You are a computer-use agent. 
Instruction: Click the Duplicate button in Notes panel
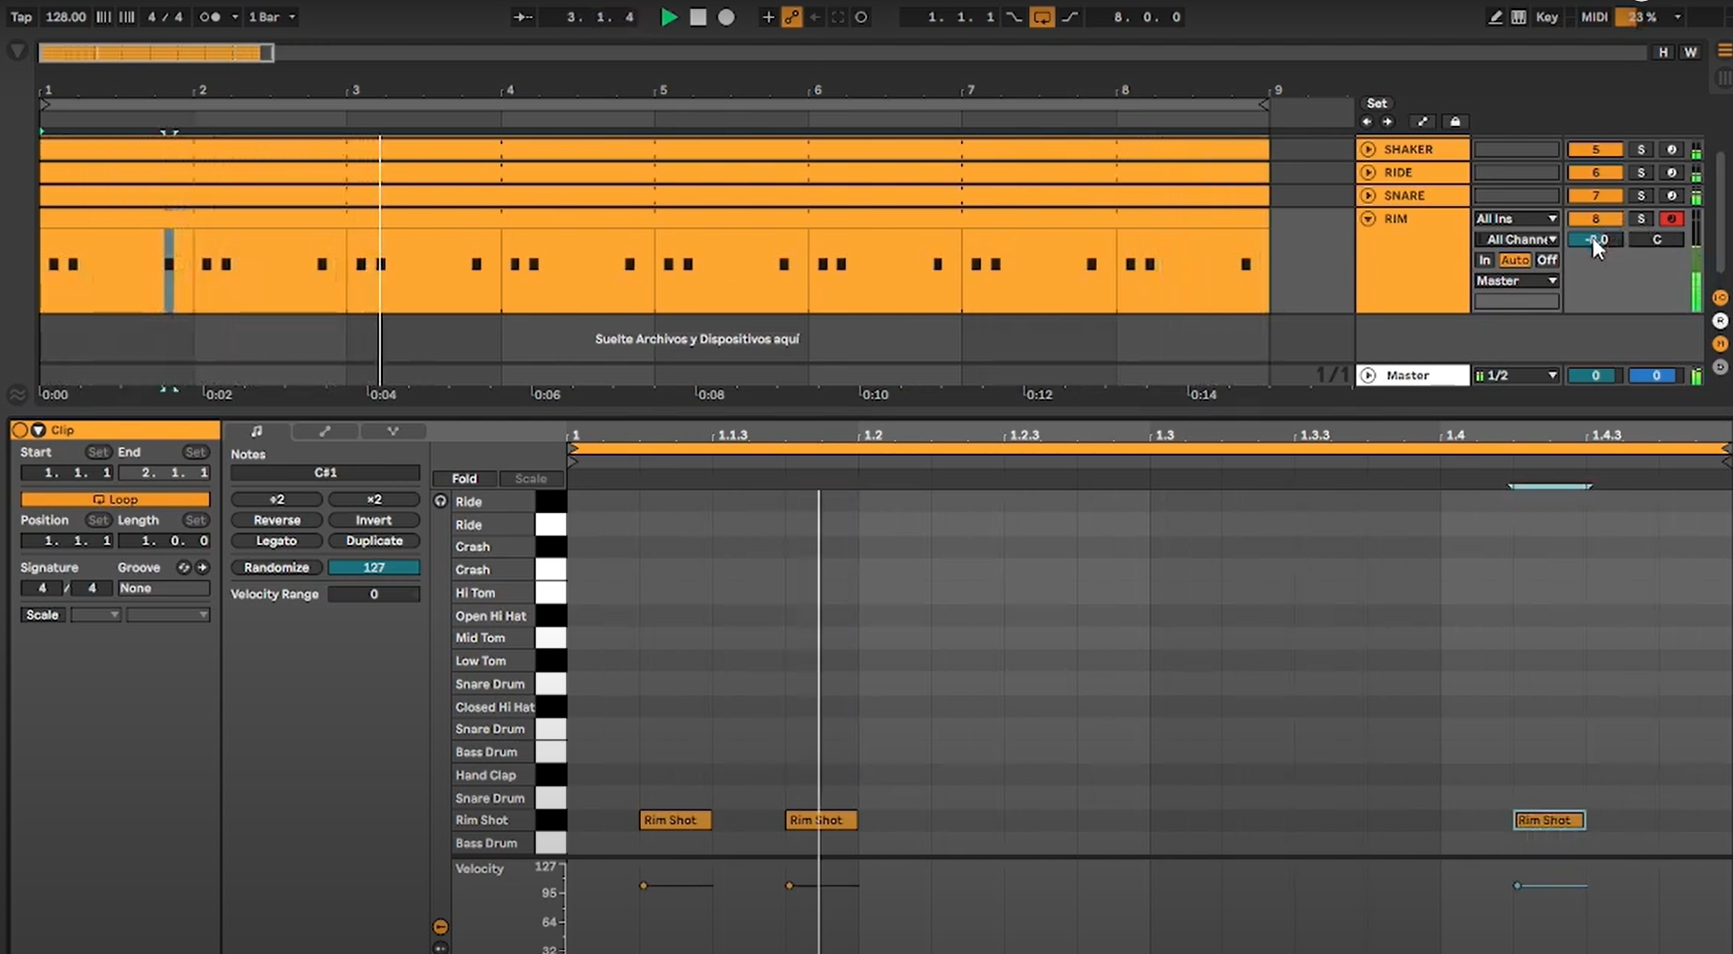click(x=374, y=541)
